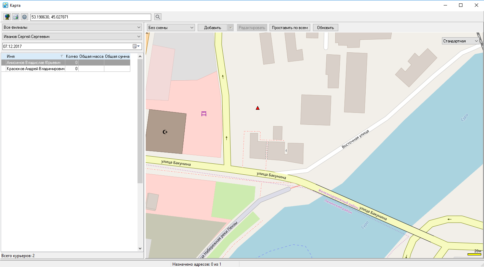Open the Иванов Сергей Сергеевич dropdown
484x267 pixels.
click(x=139, y=37)
